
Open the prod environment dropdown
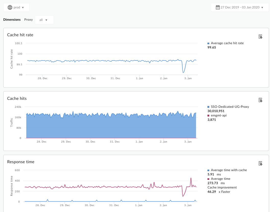pyautogui.click(x=17, y=7)
